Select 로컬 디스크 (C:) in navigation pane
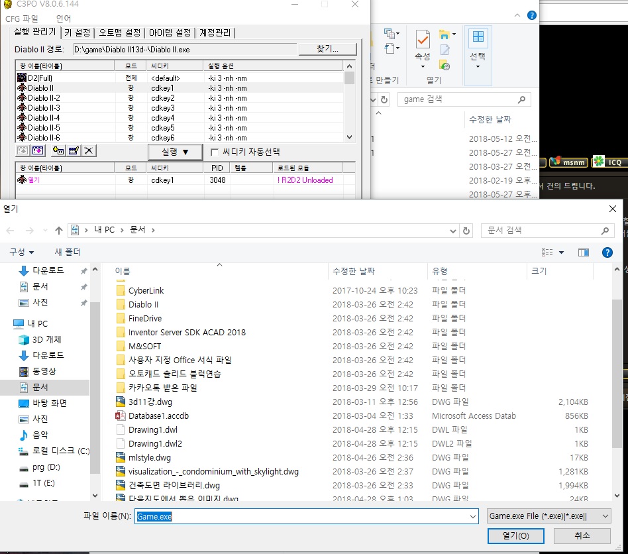 (54, 451)
